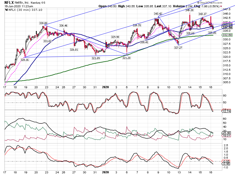Image resolution: width=235 pixels, height=175 pixels.
Task: Select the 335.60 price label
Action: (190, 33)
